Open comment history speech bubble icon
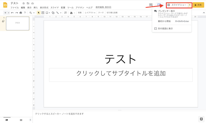206x123 pixels. pos(151,5)
